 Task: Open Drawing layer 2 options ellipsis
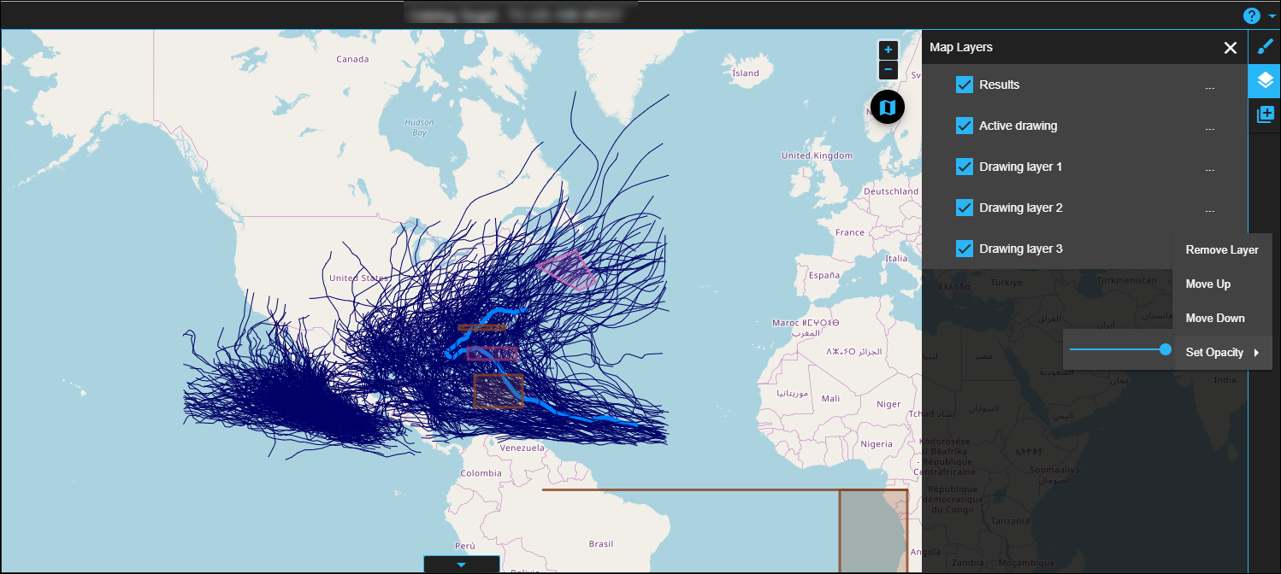tap(1209, 208)
